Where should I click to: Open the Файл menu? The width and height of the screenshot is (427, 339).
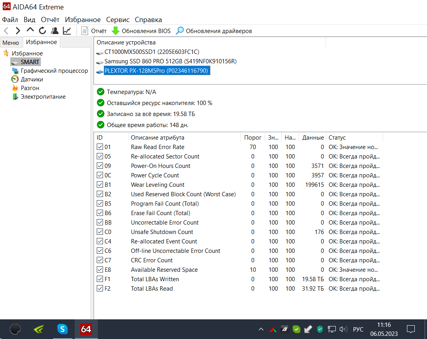10,20
